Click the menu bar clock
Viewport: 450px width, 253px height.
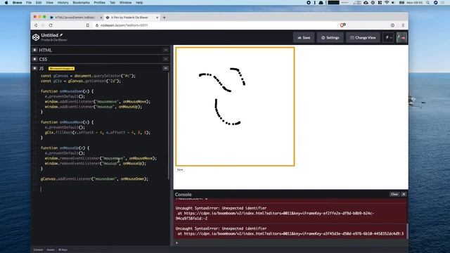415,3
